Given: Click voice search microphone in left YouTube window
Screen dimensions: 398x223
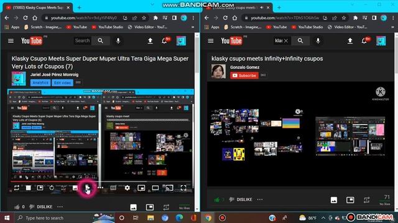Looking at the screenshot, I should coord(118,41).
